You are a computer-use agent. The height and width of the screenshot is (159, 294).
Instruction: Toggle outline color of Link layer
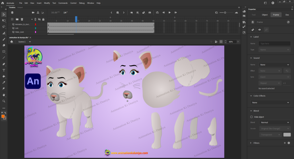[35, 28]
